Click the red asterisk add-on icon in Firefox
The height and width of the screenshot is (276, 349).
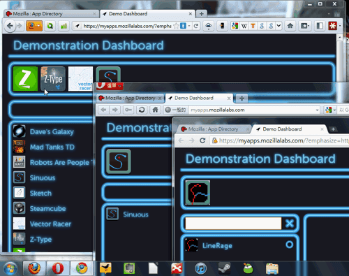332,26
